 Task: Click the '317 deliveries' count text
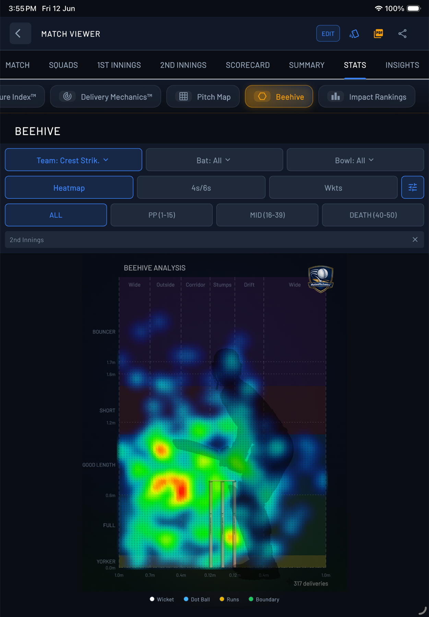tap(311, 583)
